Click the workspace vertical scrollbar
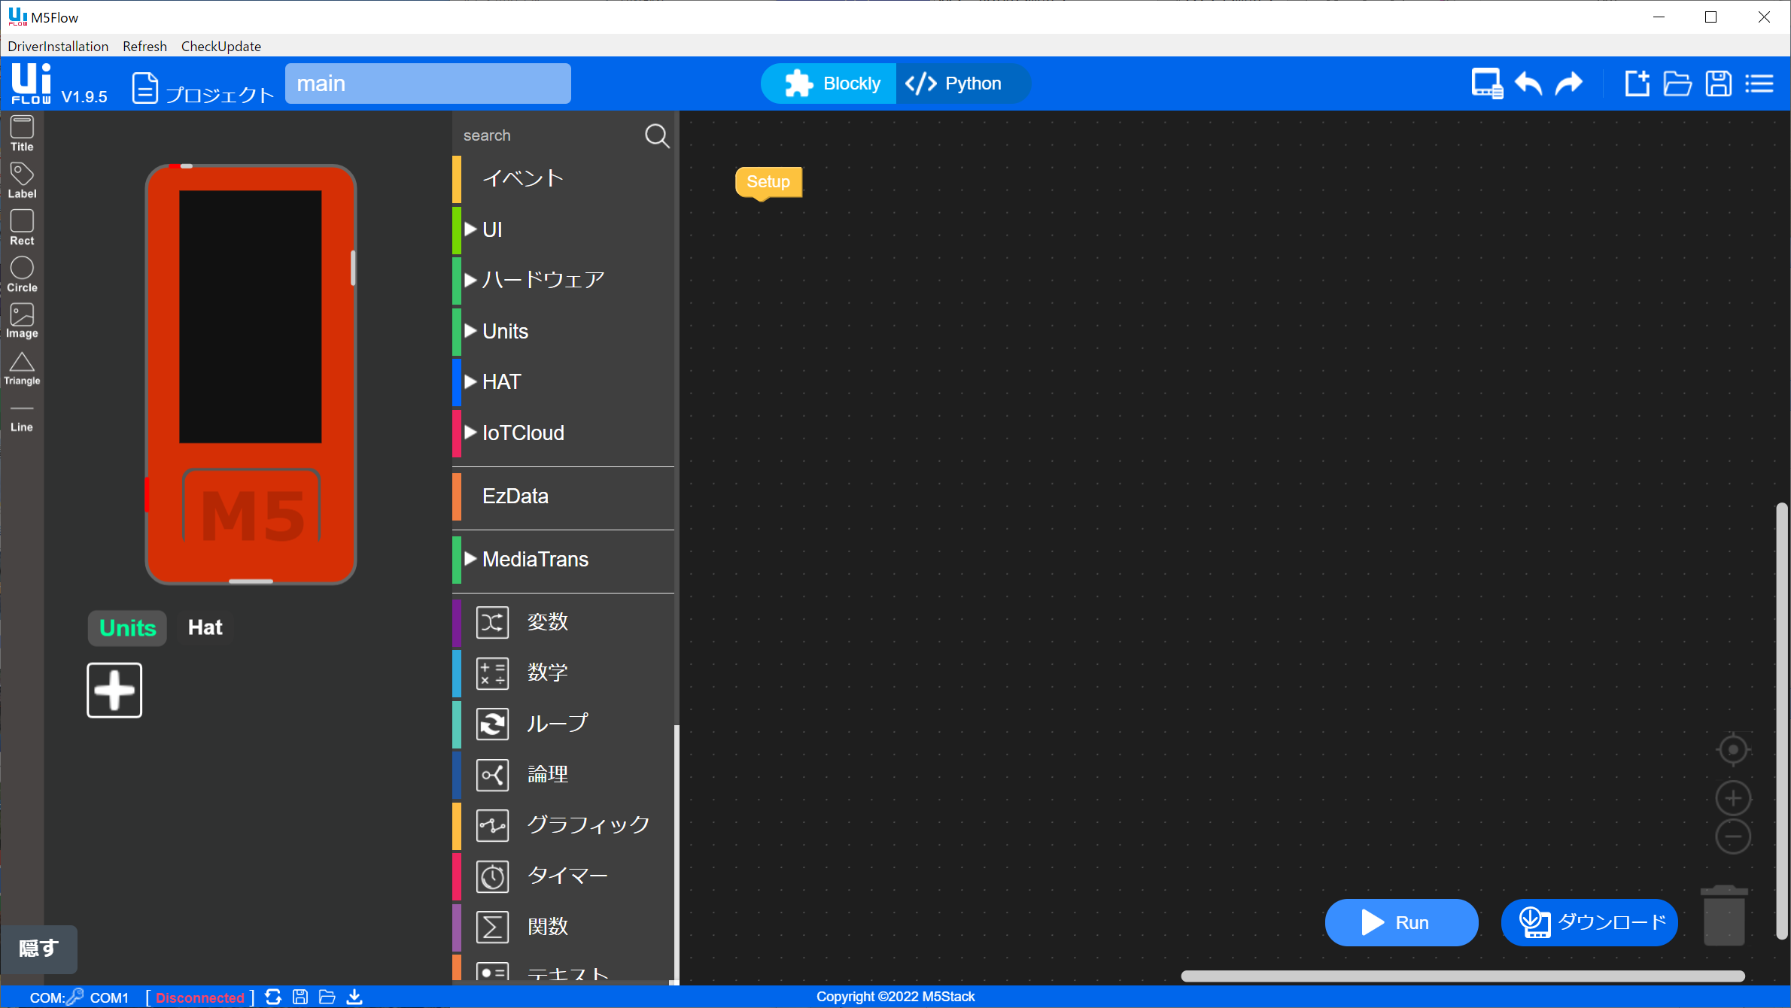This screenshot has width=1791, height=1008. pyautogui.click(x=1781, y=721)
